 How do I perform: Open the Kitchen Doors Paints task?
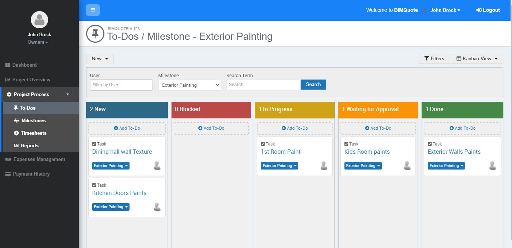[119, 193]
